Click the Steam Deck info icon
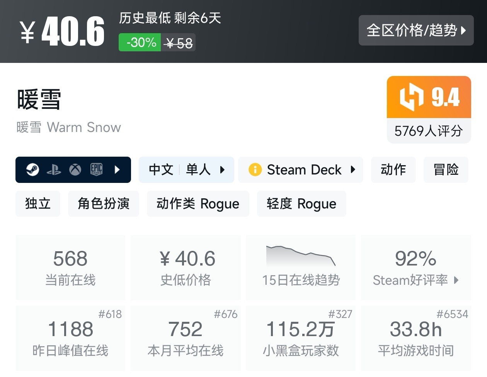 255,170
